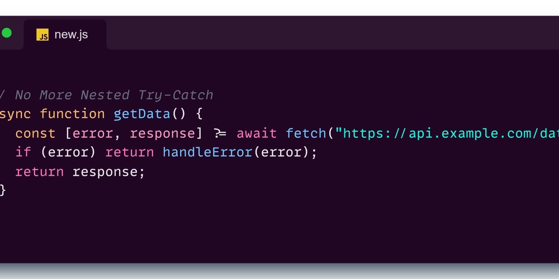Click the fetch function call
The width and height of the screenshot is (559, 279).
click(x=306, y=133)
